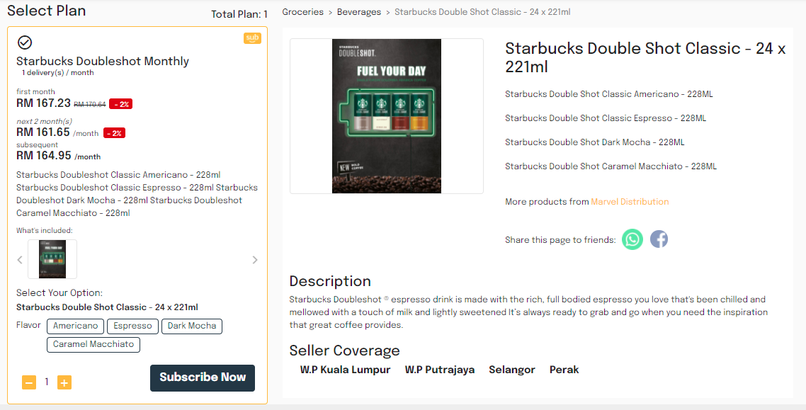Click the Starbucks Doubleshot Monthly plan title

coord(103,61)
